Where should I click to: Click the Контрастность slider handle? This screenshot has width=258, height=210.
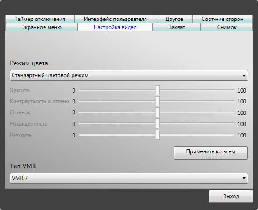coord(157,101)
